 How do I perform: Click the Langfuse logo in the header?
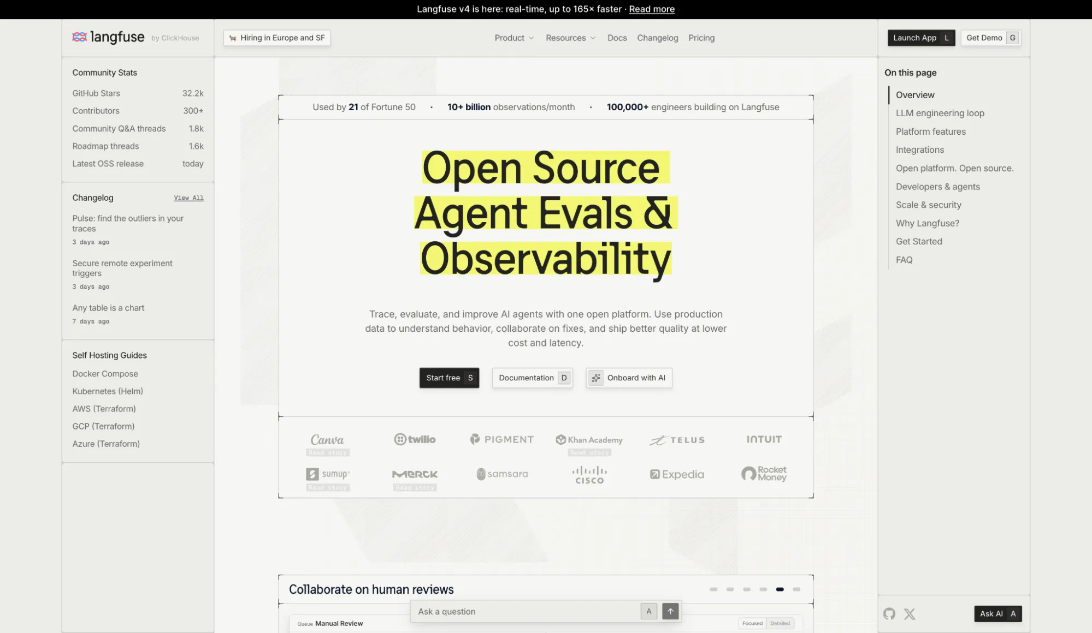click(x=108, y=37)
